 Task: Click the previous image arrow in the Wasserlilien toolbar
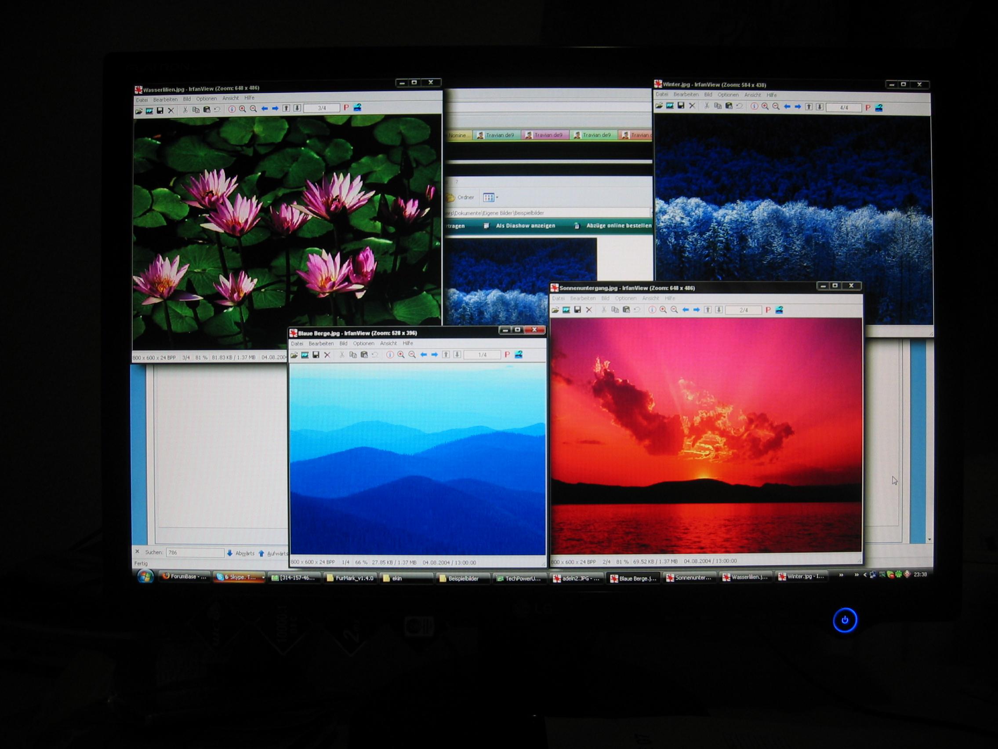coord(265,109)
